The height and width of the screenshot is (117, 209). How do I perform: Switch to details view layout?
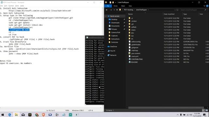click(x=203, y=110)
